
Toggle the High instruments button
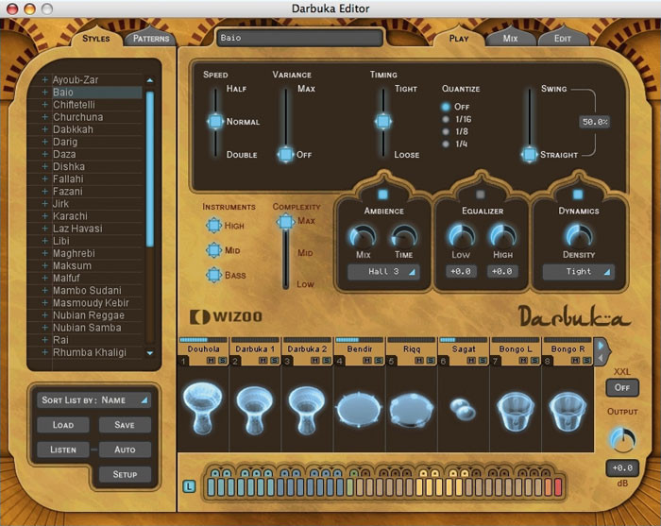(213, 226)
